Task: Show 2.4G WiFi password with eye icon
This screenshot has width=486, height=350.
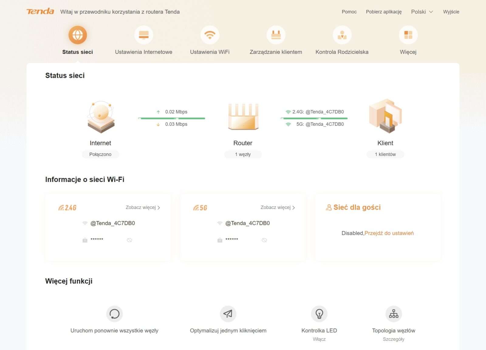Action: click(129, 240)
